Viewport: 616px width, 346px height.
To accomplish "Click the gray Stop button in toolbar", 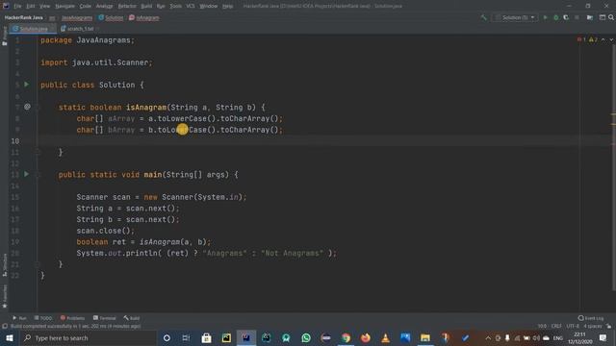I will [x=577, y=17].
